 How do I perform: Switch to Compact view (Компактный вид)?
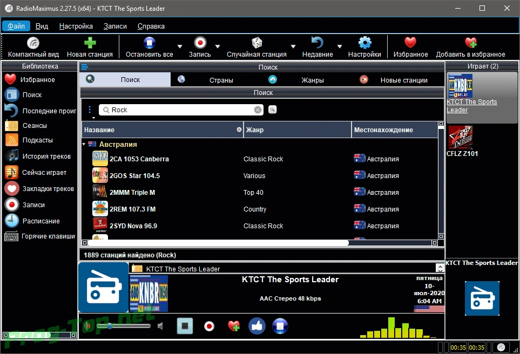point(33,47)
